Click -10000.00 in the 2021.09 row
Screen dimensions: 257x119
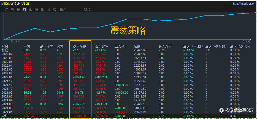click(121, 93)
